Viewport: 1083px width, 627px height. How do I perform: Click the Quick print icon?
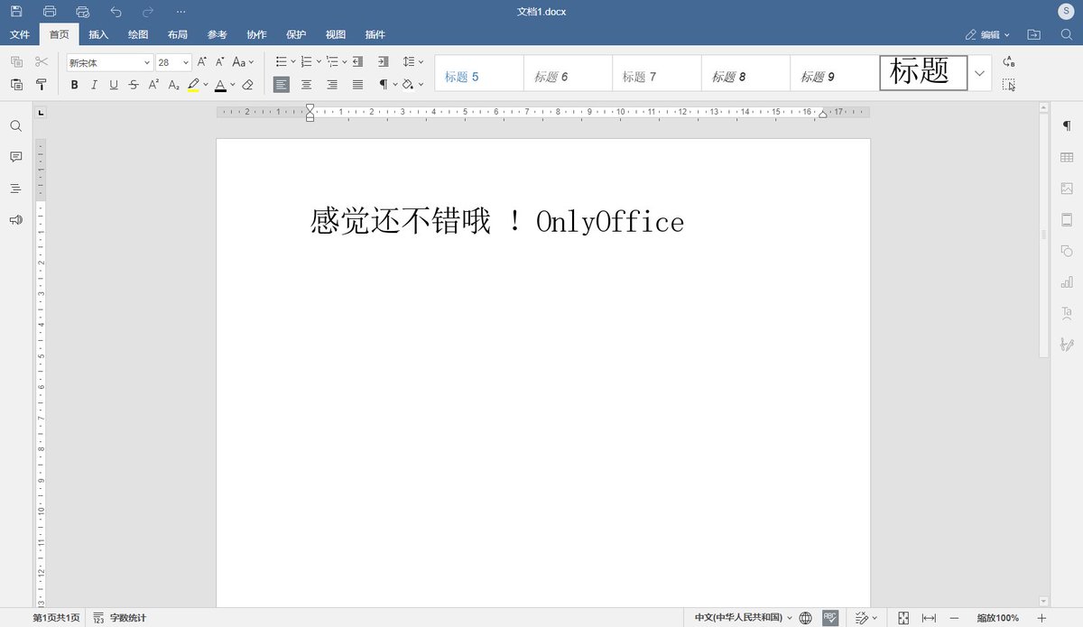83,11
